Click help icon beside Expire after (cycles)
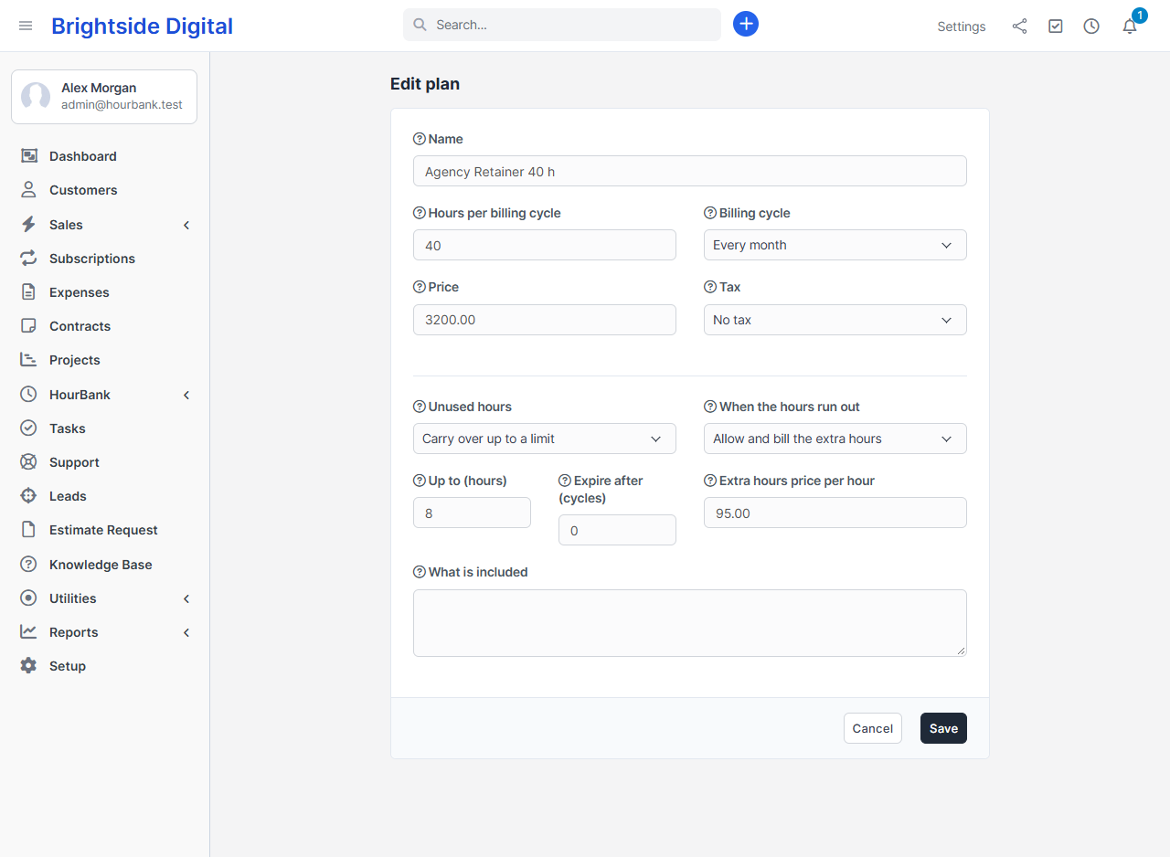Image resolution: width=1170 pixels, height=857 pixels. tap(565, 481)
